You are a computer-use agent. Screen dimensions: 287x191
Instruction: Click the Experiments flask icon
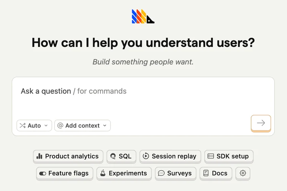click(103, 173)
